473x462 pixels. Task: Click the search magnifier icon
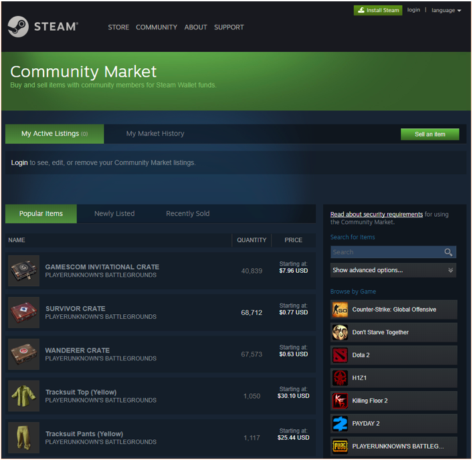point(448,252)
